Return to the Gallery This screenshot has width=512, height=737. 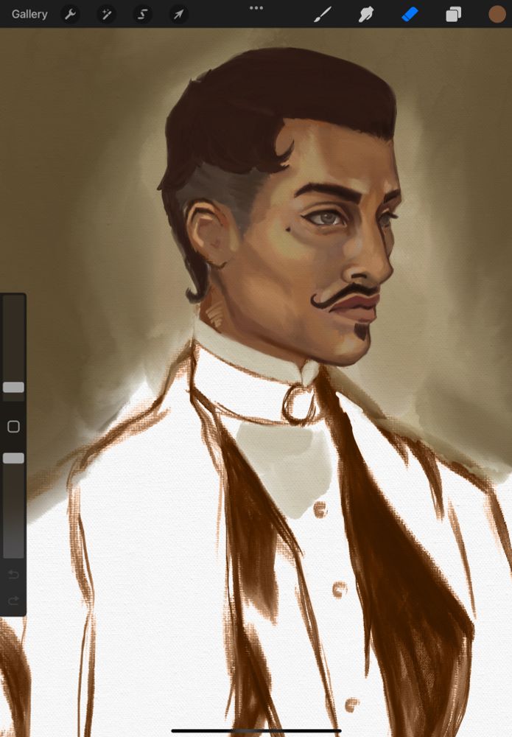29,14
